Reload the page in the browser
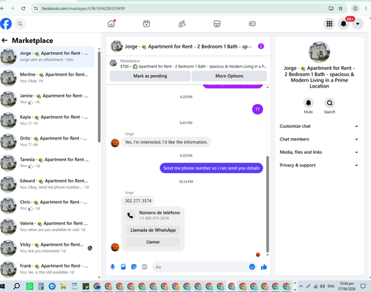Viewport: 371px width, 292px height. click(x=23, y=8)
